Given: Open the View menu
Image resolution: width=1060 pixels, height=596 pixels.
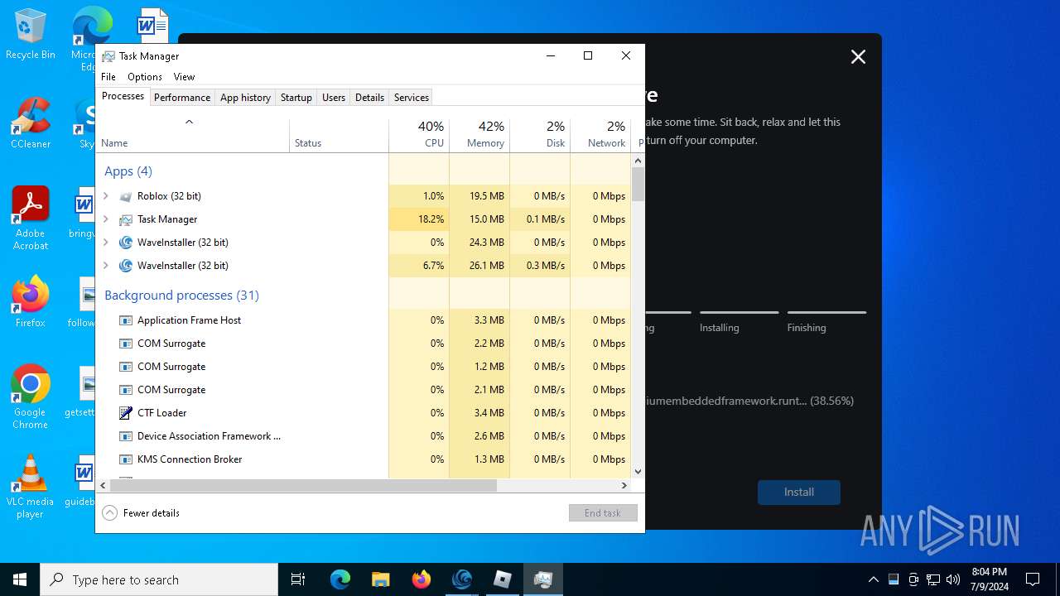Looking at the screenshot, I should coord(184,76).
